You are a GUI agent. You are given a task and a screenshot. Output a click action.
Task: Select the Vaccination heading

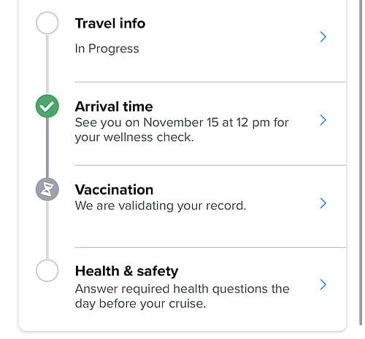click(114, 190)
